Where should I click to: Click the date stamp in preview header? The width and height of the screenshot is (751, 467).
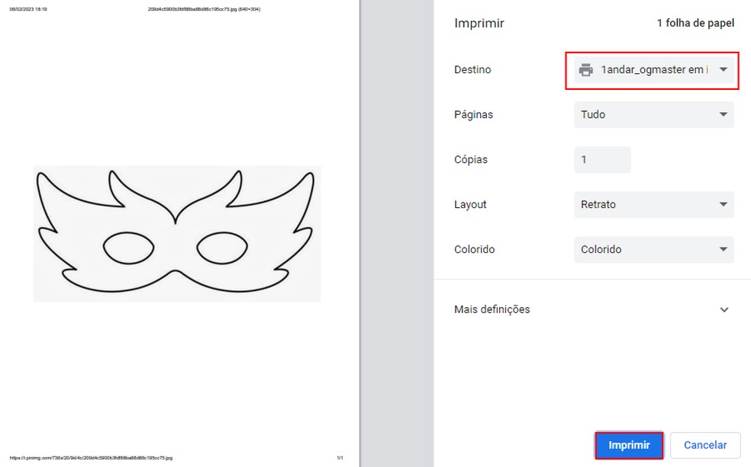tap(27, 9)
